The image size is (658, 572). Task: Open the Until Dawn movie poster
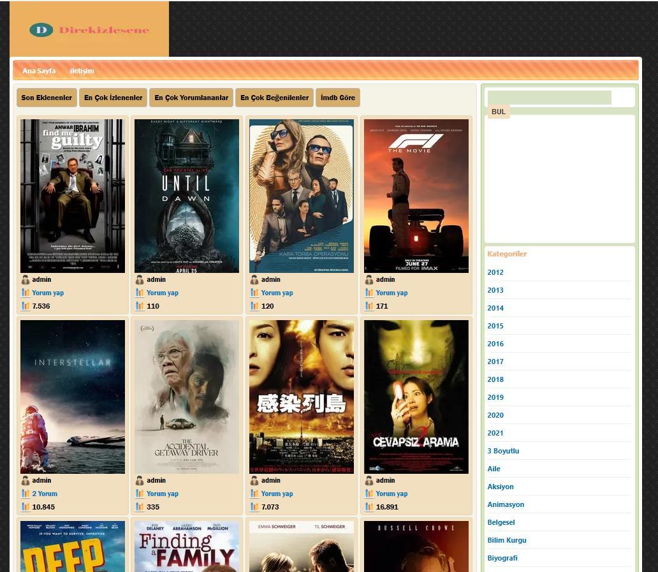click(187, 196)
